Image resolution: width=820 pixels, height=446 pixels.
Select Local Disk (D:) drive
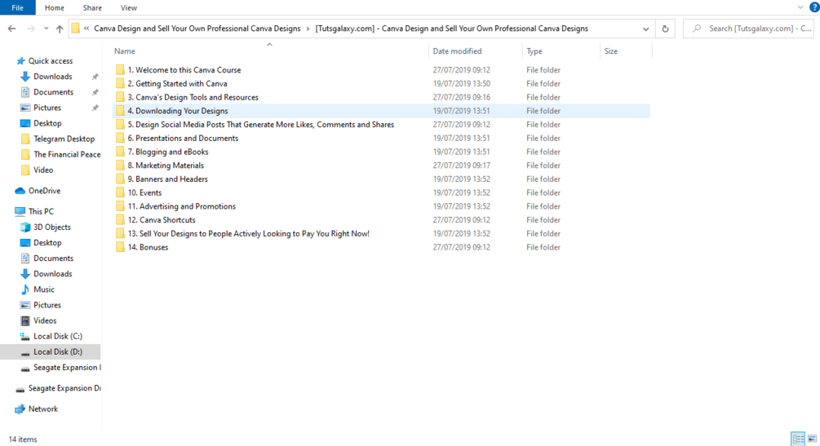point(58,352)
